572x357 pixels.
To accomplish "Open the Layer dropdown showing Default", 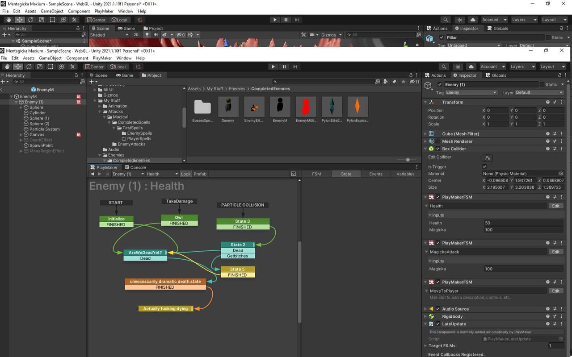I will click(539, 92).
